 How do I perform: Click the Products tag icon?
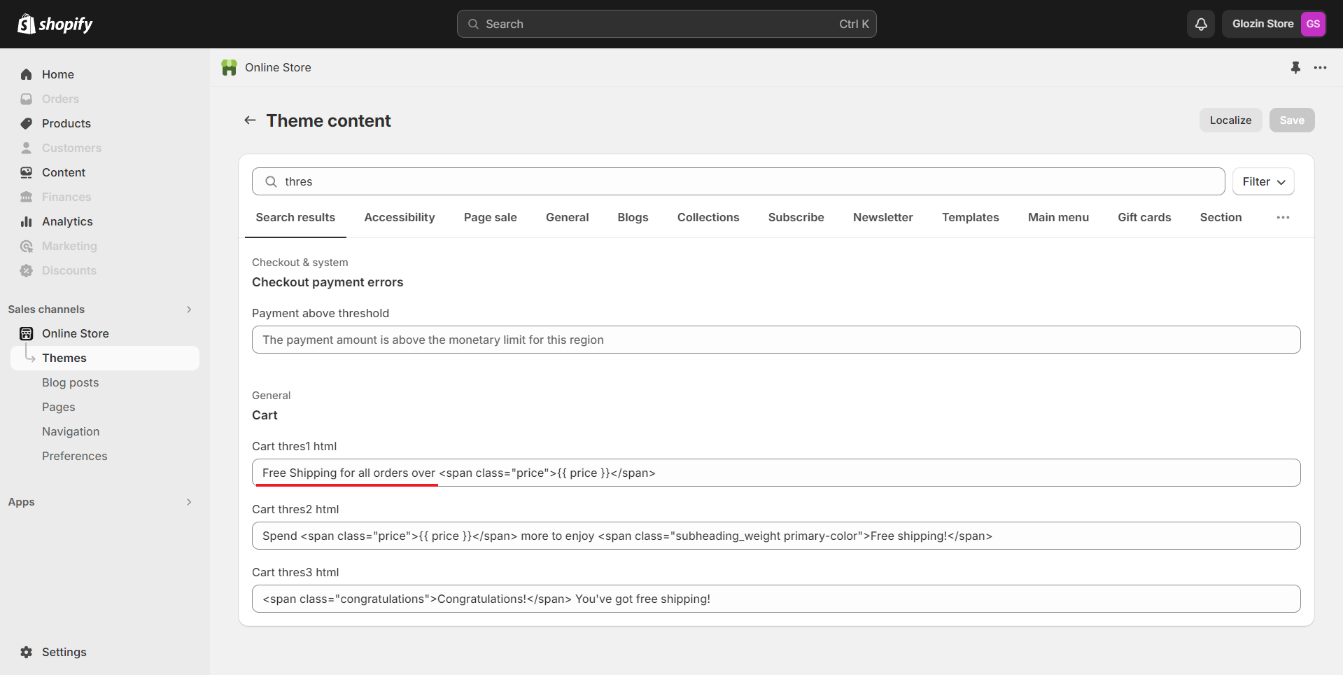(x=27, y=123)
